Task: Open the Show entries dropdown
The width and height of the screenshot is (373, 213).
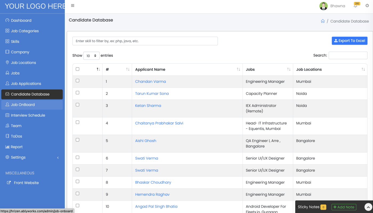Action: pyautogui.click(x=91, y=55)
